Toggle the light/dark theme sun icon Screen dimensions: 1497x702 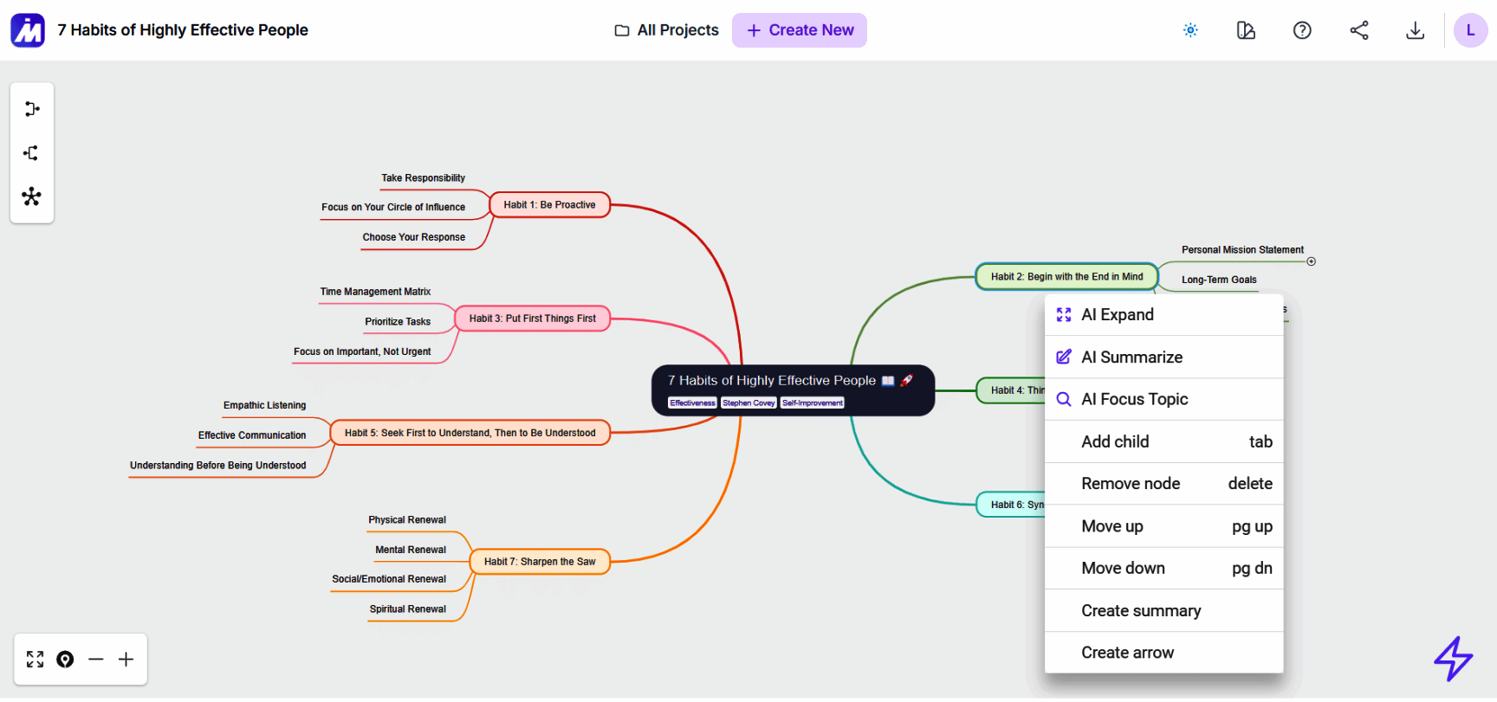pos(1190,30)
